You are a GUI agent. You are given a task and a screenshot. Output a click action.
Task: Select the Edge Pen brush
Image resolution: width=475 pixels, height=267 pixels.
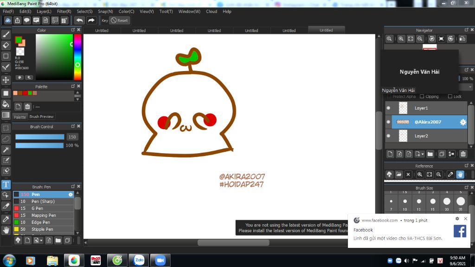[x=44, y=222]
